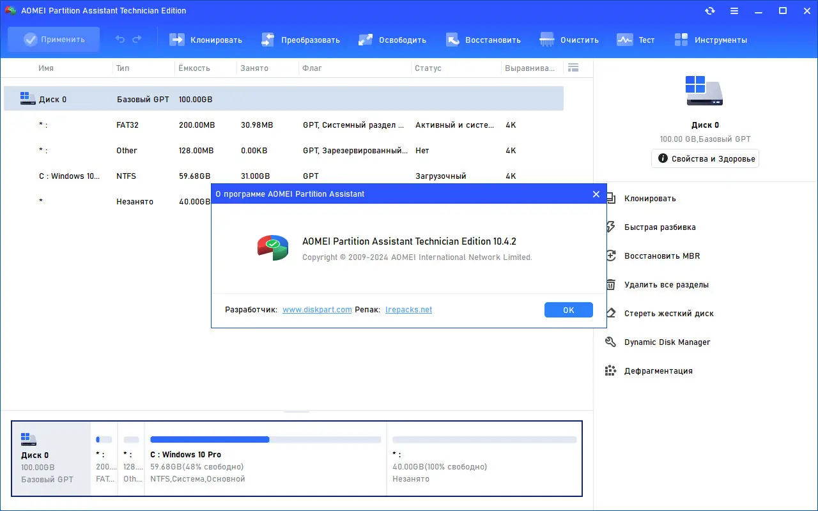Sort by the Тип column header
Viewport: 818px width, 511px height.
coord(123,68)
